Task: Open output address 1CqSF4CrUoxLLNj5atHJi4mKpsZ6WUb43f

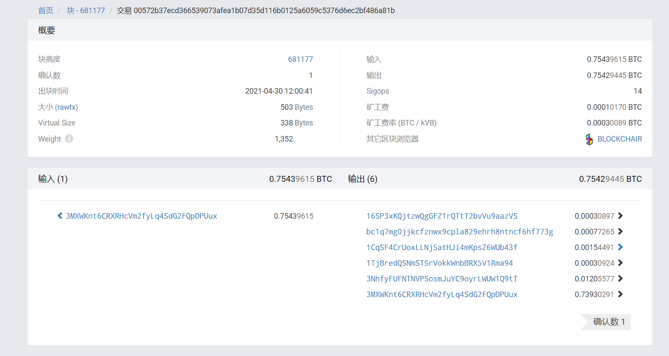Action: pos(442,248)
